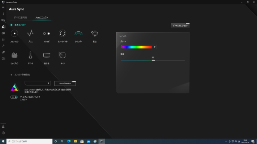Screen dimensions: 257x144
Task: Click the Reset to Default (デフォルトにリセット) button
Action: coord(180,26)
